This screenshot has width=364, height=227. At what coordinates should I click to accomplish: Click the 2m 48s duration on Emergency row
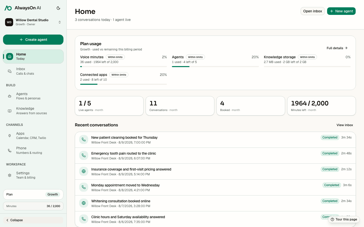tap(346, 153)
